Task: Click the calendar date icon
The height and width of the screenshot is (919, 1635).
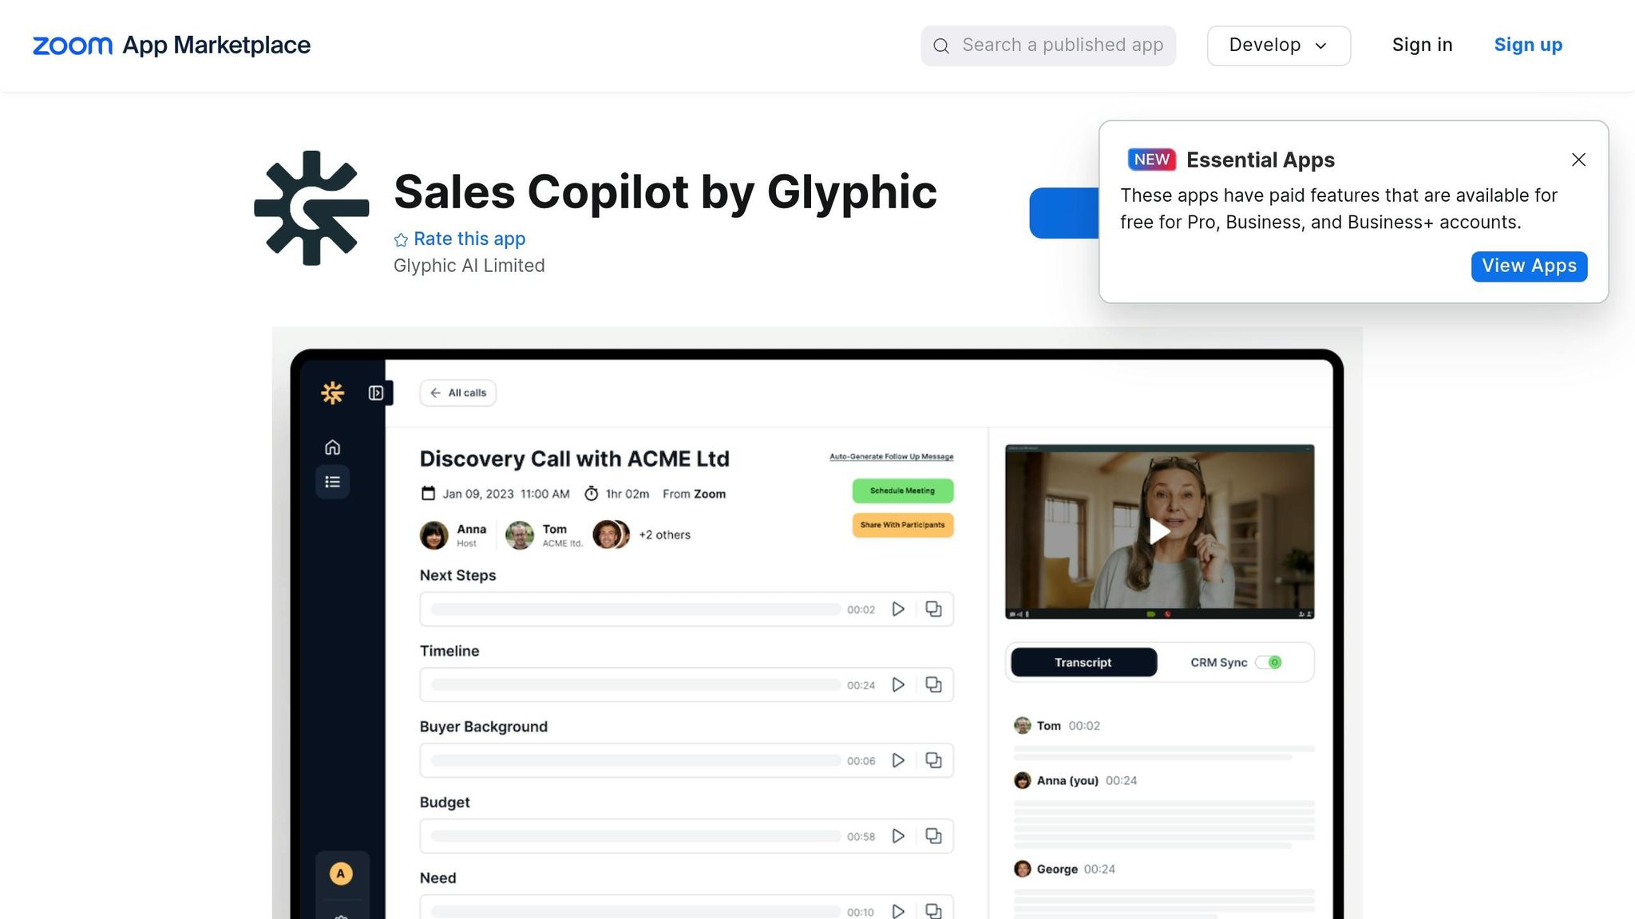Action: (x=429, y=494)
